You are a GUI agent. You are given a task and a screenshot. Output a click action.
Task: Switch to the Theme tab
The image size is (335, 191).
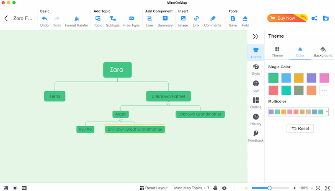[277, 52]
